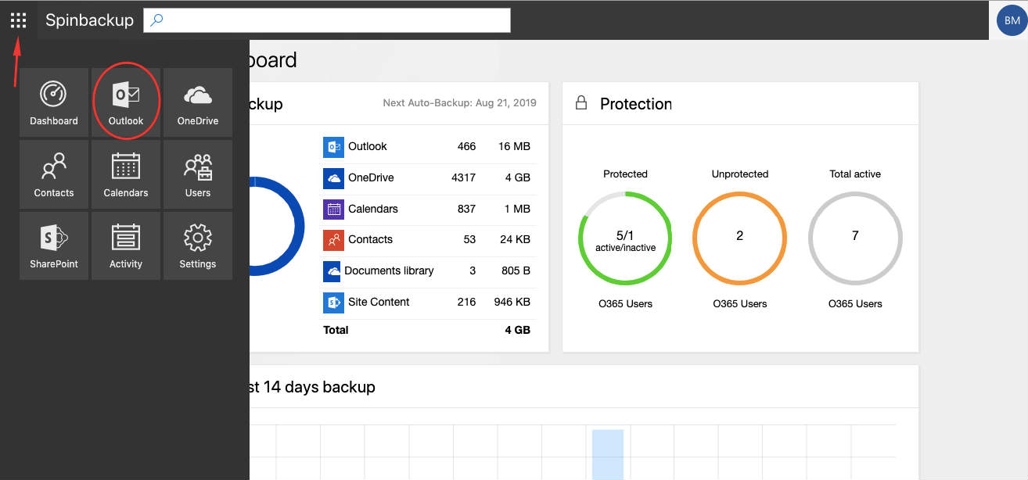This screenshot has width=1028, height=480.
Task: Select the Contacts row label in list
Action: coord(370,239)
